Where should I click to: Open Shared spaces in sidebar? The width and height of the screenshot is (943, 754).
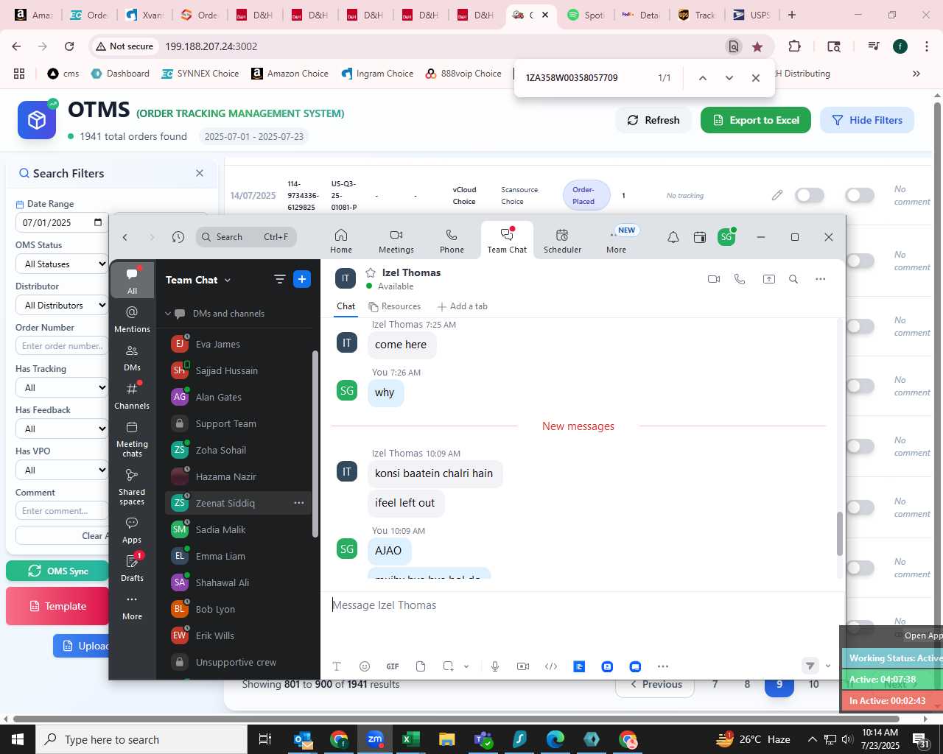[133, 487]
